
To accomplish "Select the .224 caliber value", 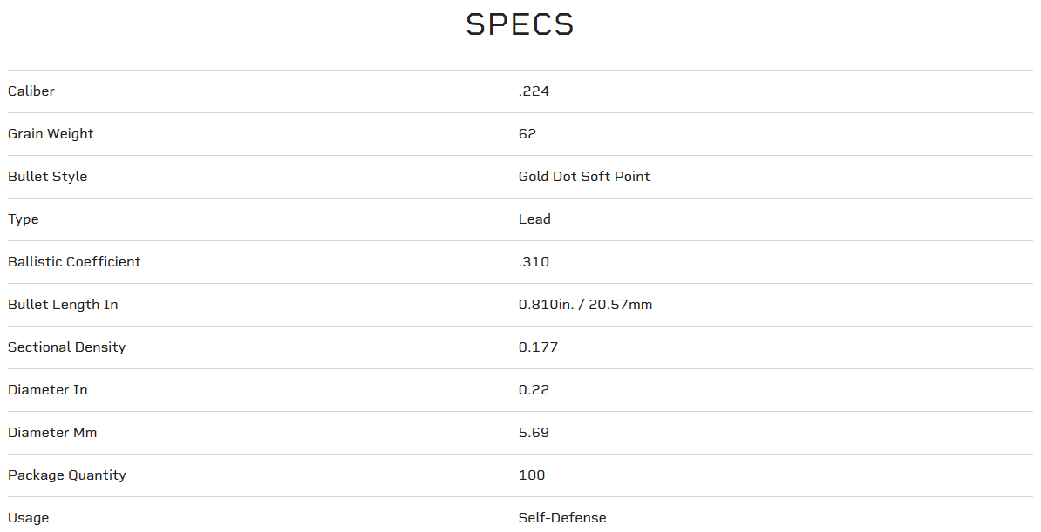I will click(534, 91).
